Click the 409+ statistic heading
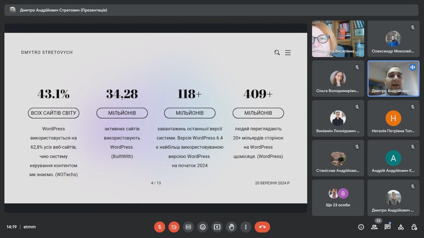Screen dimensions: 424x238 pyautogui.click(x=258, y=94)
